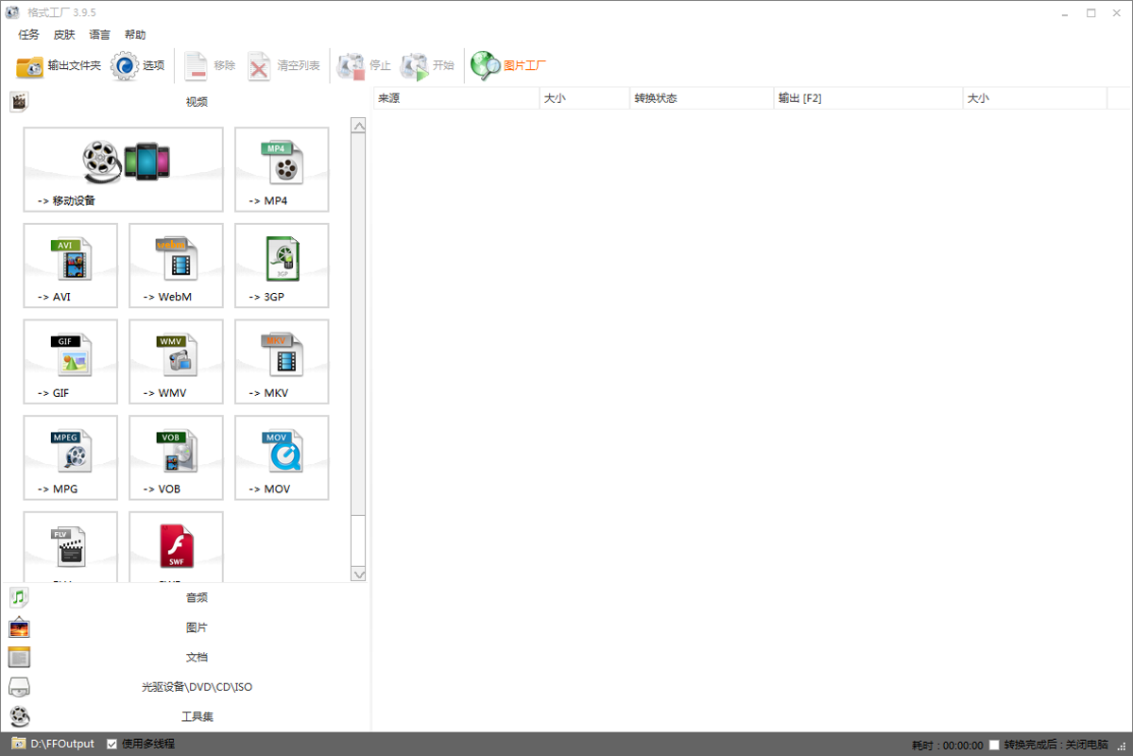Image resolution: width=1133 pixels, height=756 pixels.
Task: Click the 耗时 elapsed time readout
Action: (x=947, y=746)
